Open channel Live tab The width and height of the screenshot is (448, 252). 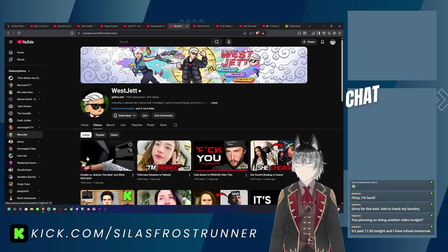[123, 125]
